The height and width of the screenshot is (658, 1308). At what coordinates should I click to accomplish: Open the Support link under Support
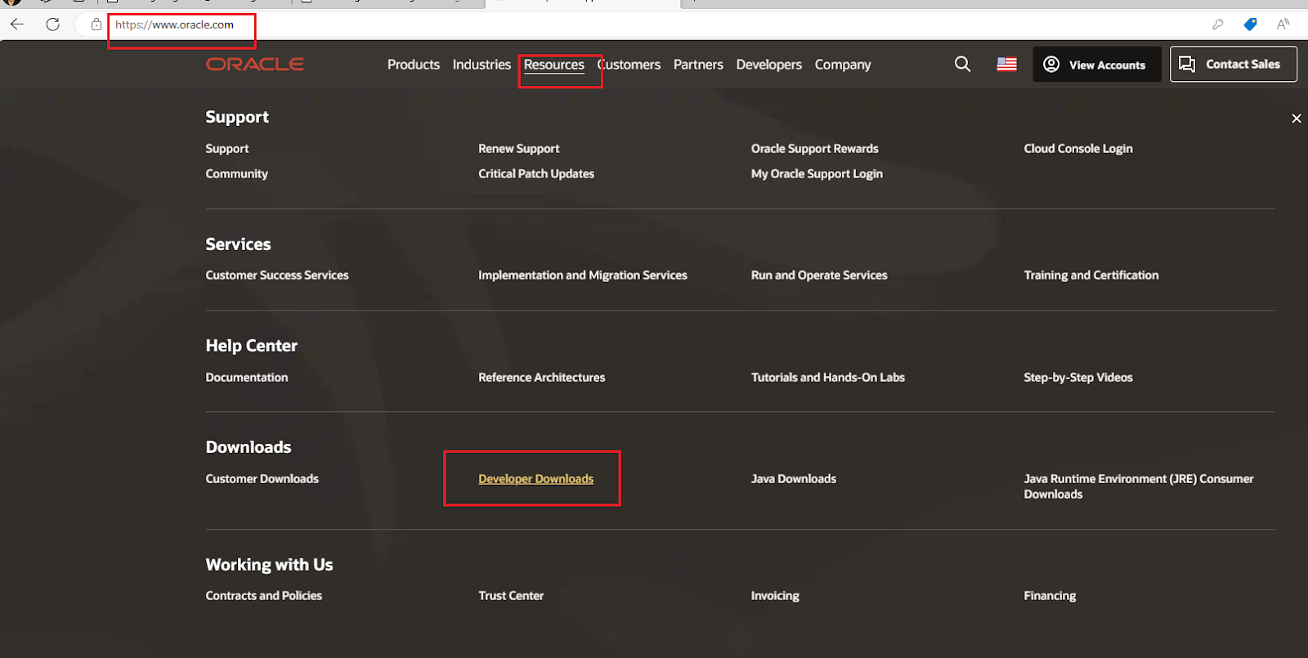click(x=227, y=149)
